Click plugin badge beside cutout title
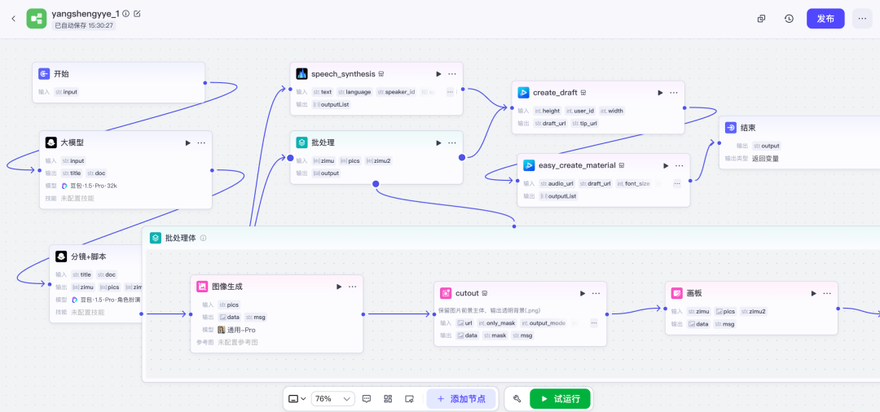The image size is (880, 412). (x=484, y=293)
